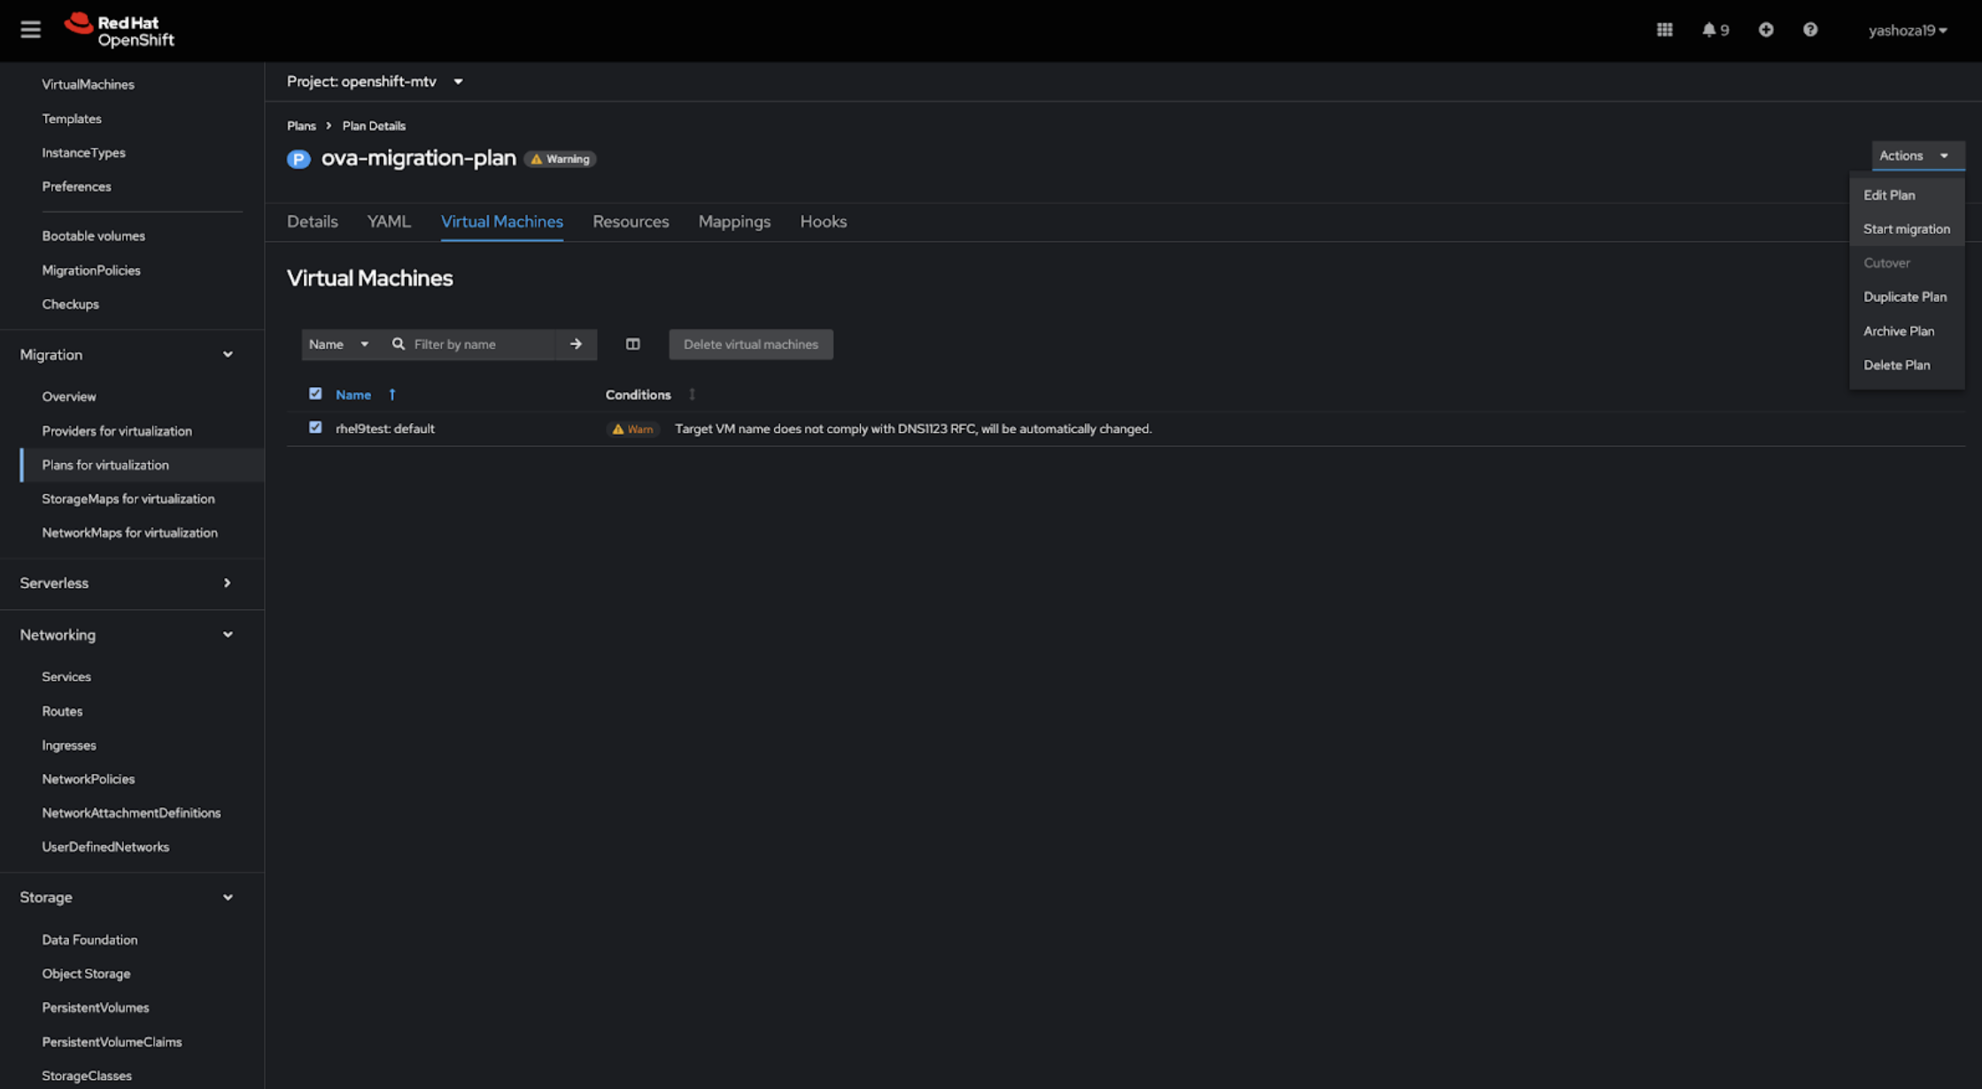Click the Plans breadcrumb link

click(301, 126)
